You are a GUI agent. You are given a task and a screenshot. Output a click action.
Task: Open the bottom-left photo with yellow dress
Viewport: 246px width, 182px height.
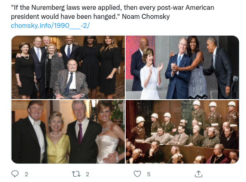pyautogui.click(x=68, y=132)
